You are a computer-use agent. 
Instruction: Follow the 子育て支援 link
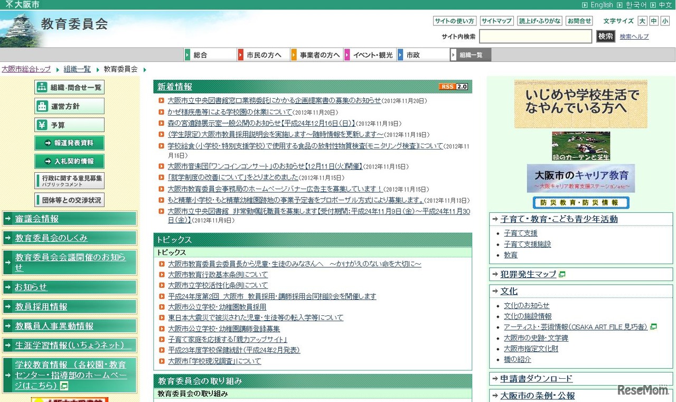pyautogui.click(x=520, y=234)
